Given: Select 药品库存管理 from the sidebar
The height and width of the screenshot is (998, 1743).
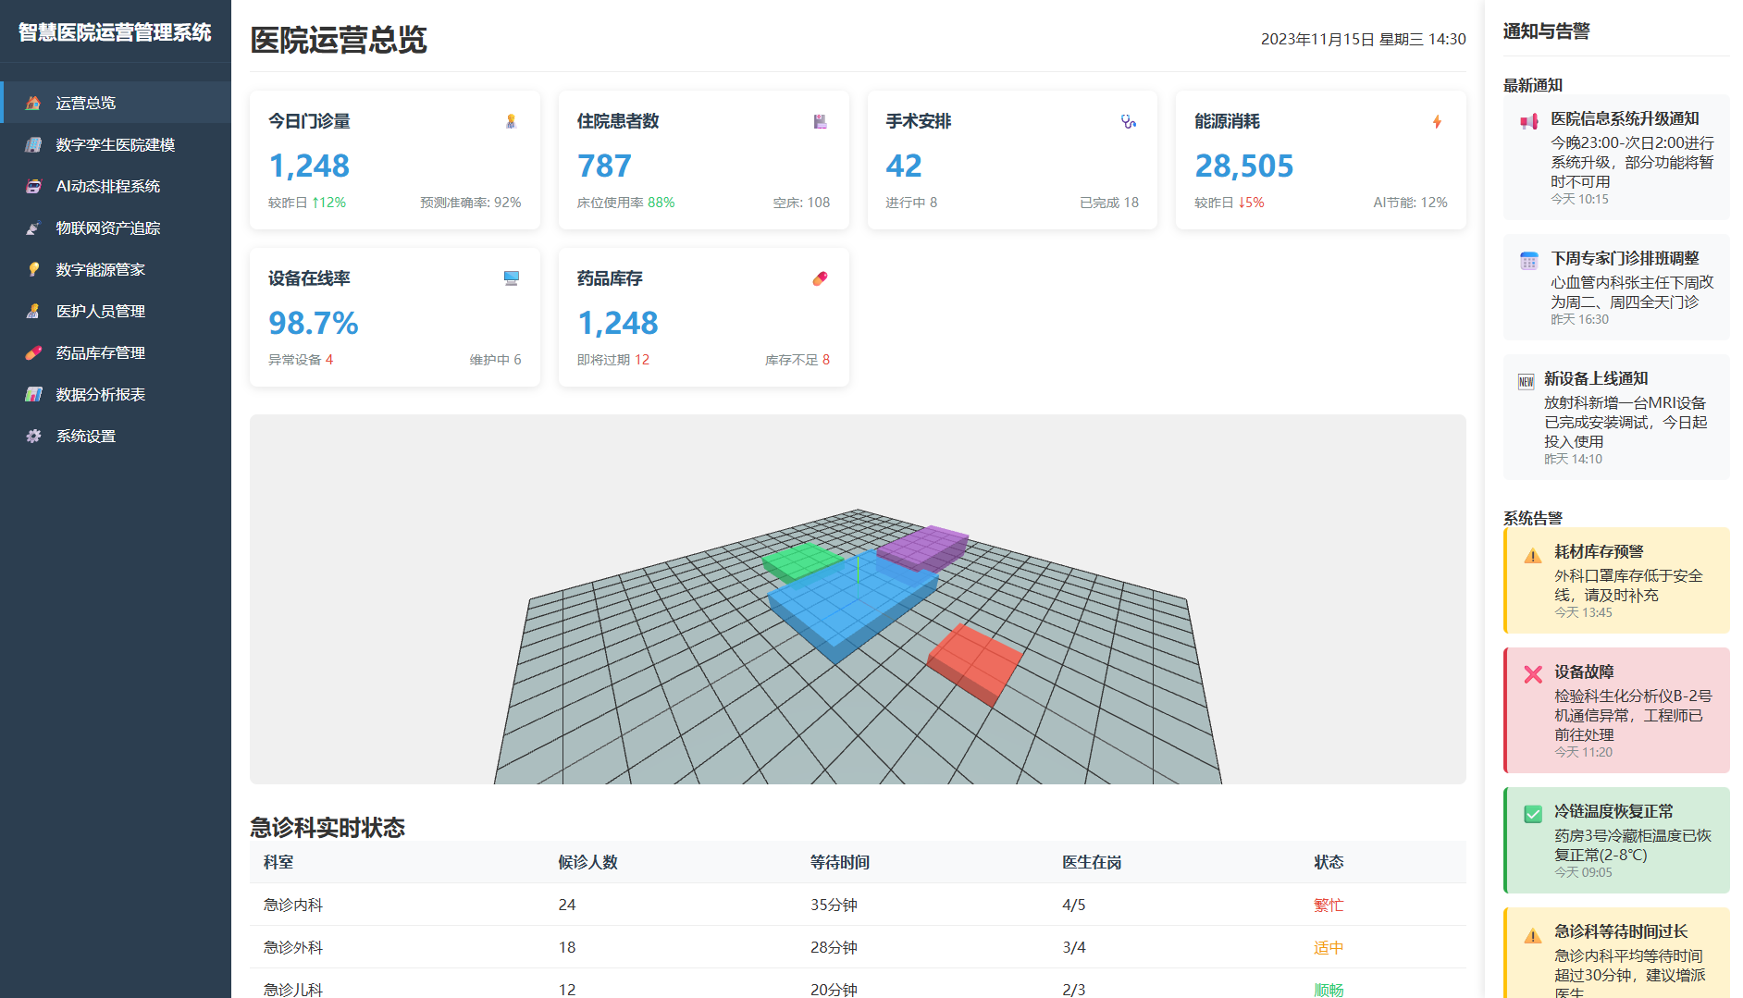Looking at the screenshot, I should (101, 352).
